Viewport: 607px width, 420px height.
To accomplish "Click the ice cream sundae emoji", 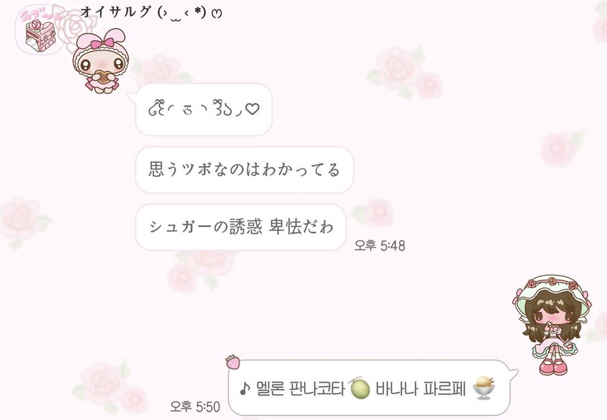I will point(483,388).
